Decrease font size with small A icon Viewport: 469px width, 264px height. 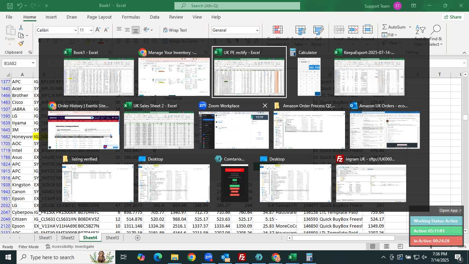(106, 30)
